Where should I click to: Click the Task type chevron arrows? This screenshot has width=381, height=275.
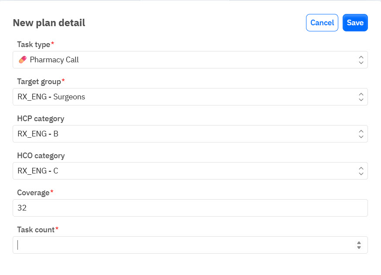(361, 60)
